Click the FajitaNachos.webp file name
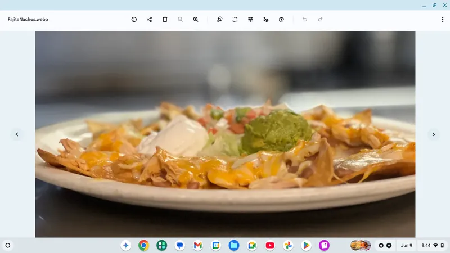Viewport: 450px width, 253px height. [28, 20]
